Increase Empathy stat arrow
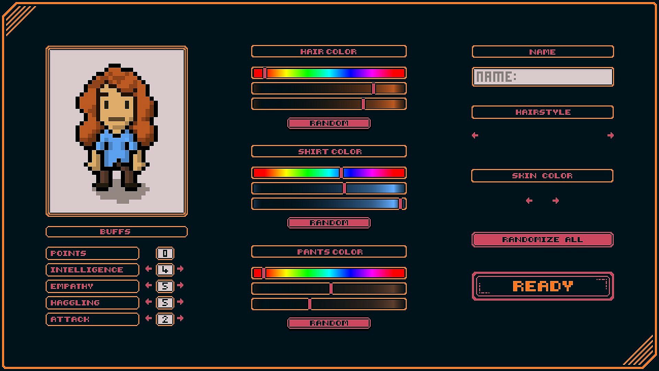 tap(180, 285)
